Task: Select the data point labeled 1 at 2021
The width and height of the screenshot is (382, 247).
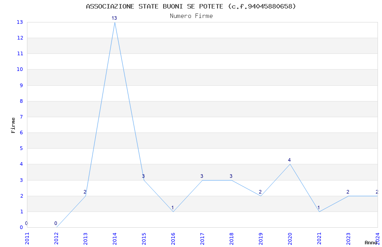Action: coord(319,212)
